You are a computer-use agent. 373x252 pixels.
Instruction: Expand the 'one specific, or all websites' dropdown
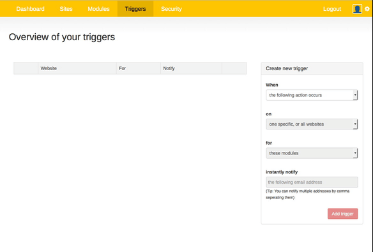tap(312, 124)
